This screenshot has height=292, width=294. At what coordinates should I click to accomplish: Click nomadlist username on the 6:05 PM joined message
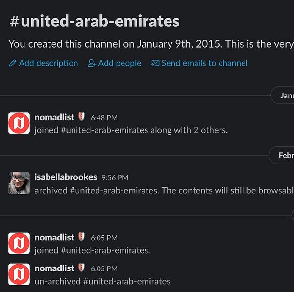click(54, 237)
